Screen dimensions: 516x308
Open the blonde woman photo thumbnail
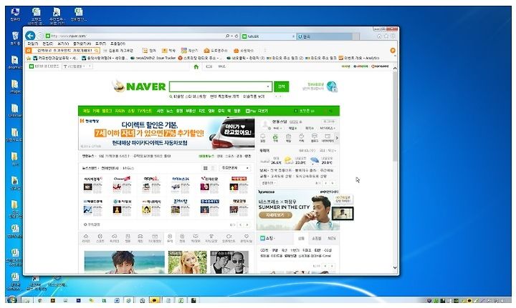(188, 262)
